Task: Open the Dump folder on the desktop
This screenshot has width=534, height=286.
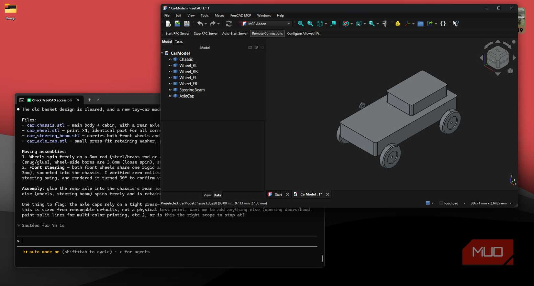Action: click(10, 12)
